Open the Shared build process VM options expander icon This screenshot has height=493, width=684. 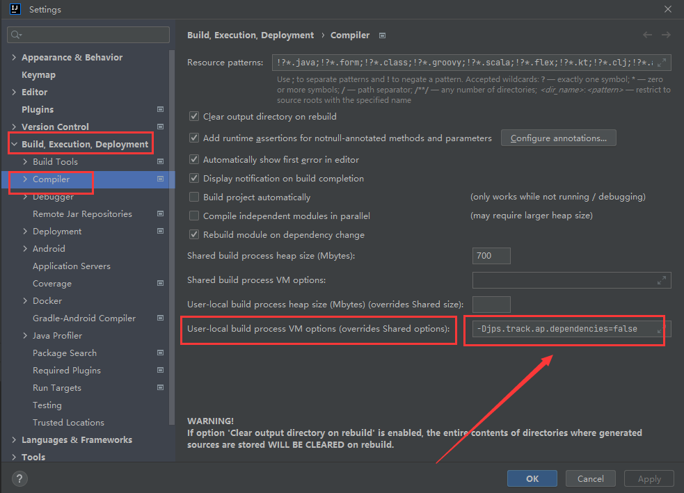[661, 280]
